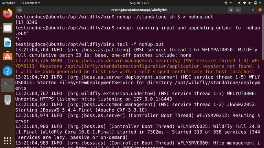Click the volume speaker icon
The width and height of the screenshot is (264, 148).
pos(250,3)
